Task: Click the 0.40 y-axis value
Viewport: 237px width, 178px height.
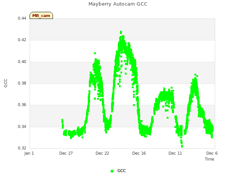Action: 22,62
